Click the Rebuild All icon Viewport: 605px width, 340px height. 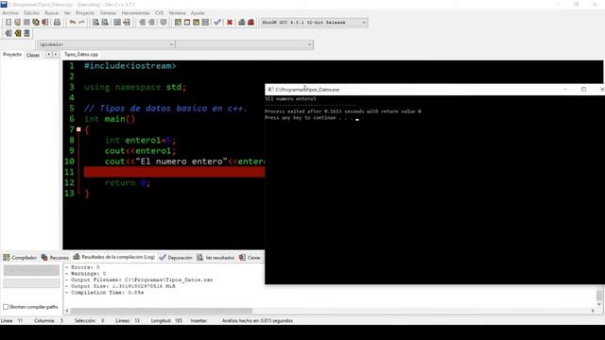(x=205, y=23)
